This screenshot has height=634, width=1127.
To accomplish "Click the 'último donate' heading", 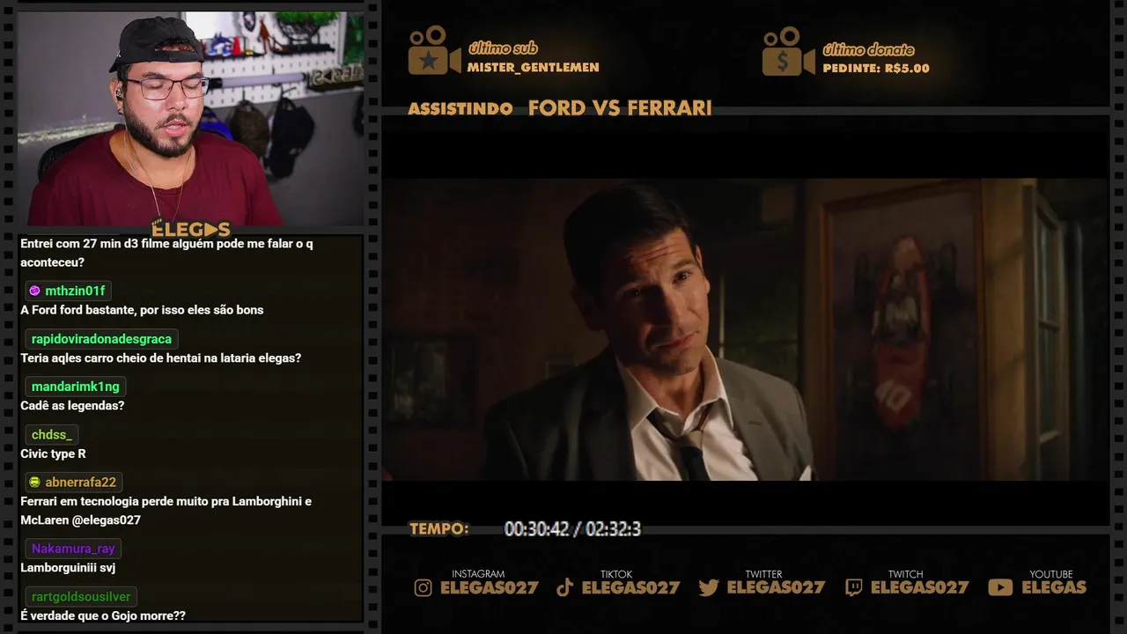I will pyautogui.click(x=868, y=49).
